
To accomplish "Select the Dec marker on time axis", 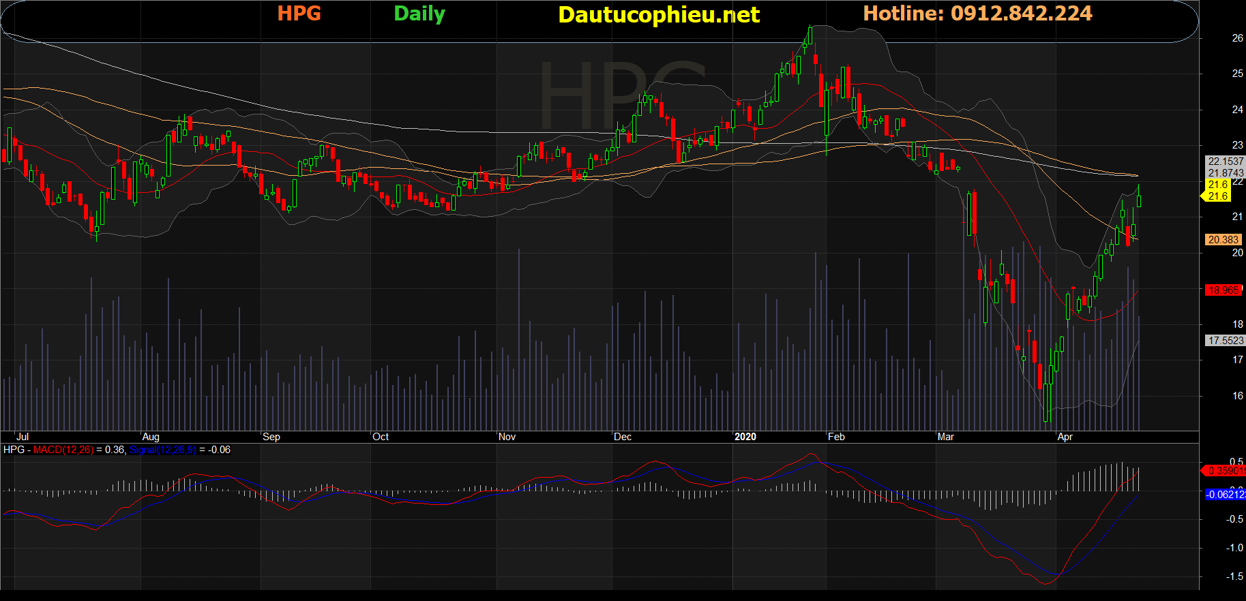I will [623, 437].
